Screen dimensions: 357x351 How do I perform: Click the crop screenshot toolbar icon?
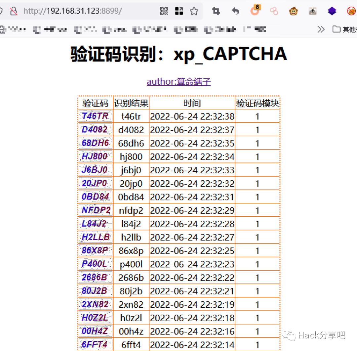[x=216, y=11]
